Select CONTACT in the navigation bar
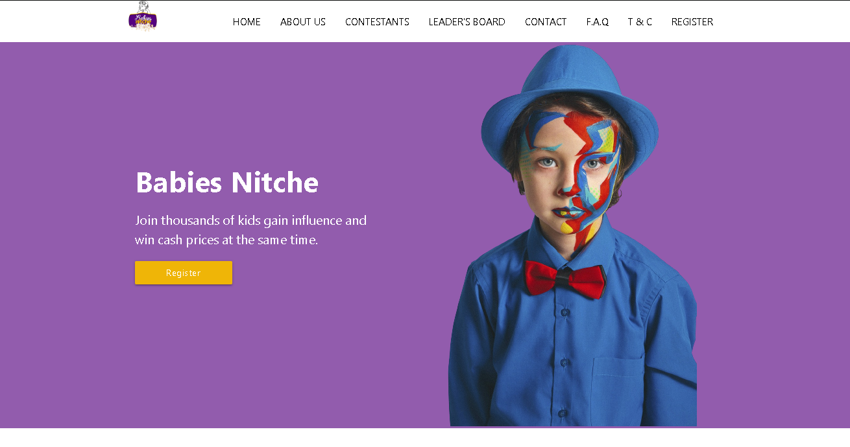The image size is (850, 447). coord(546,22)
